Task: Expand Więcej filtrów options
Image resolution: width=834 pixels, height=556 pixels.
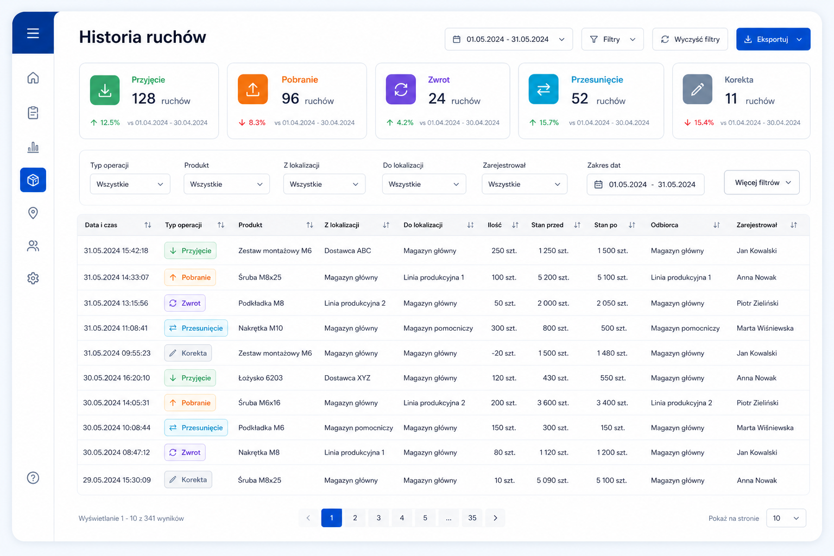Action: [x=762, y=182]
